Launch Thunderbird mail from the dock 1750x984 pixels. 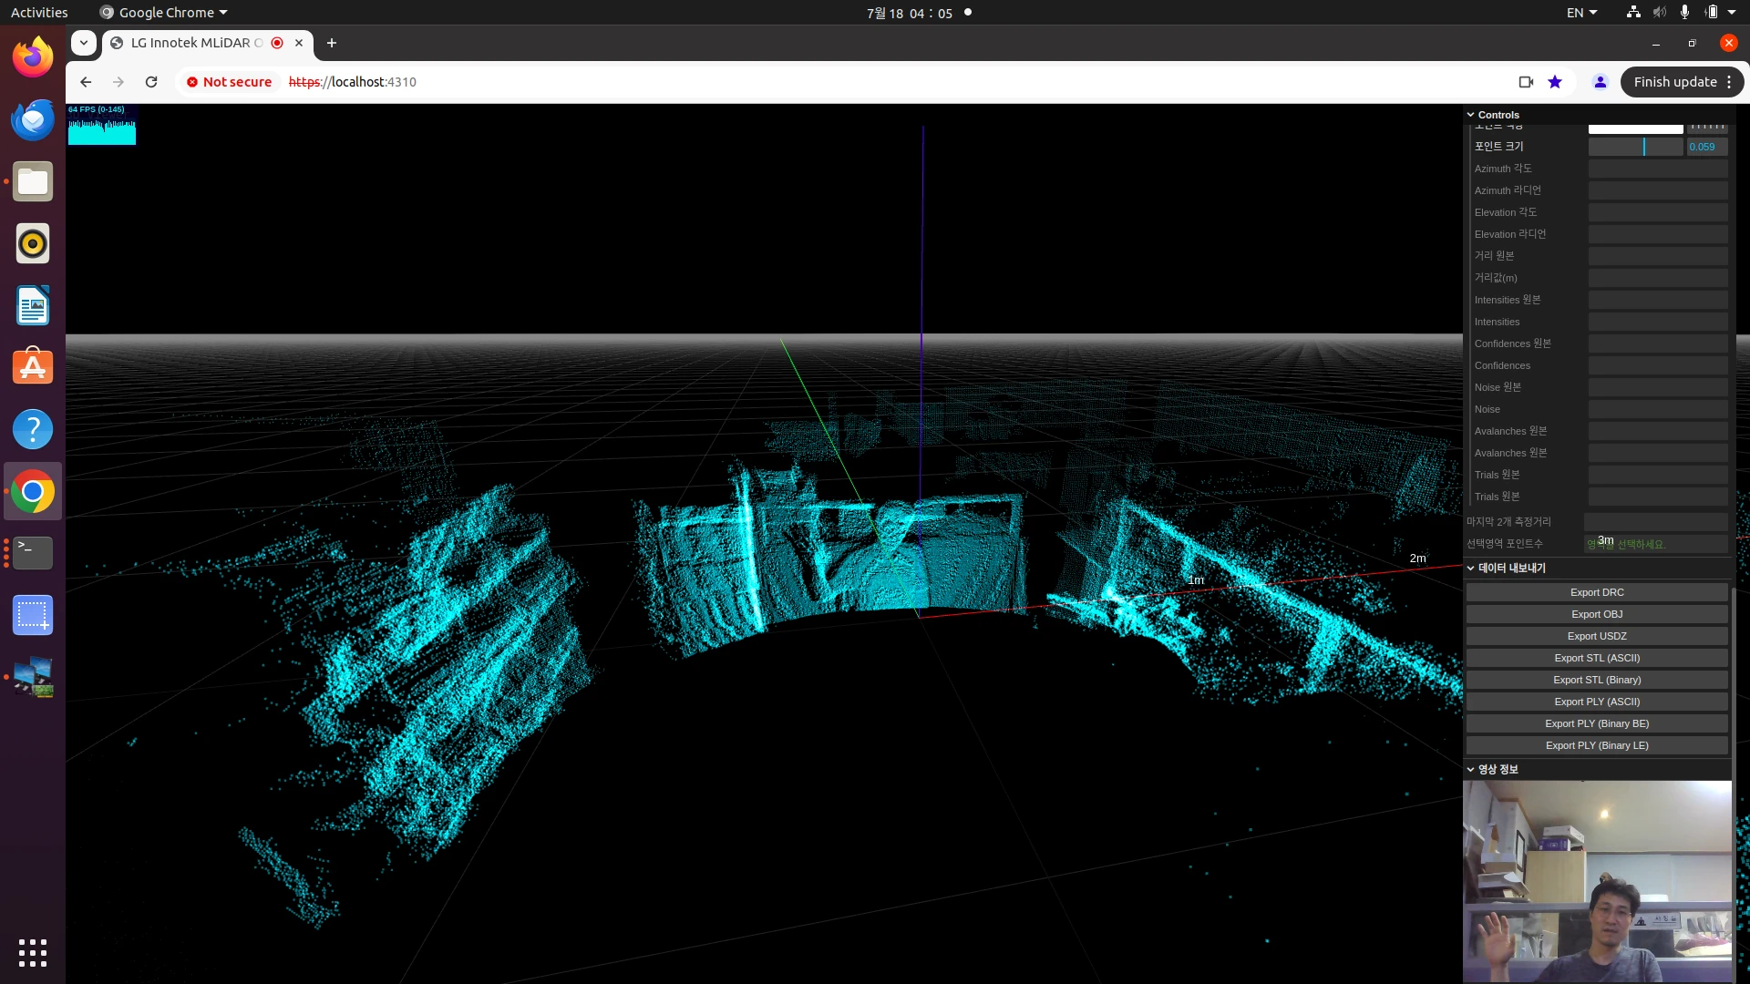(33, 119)
